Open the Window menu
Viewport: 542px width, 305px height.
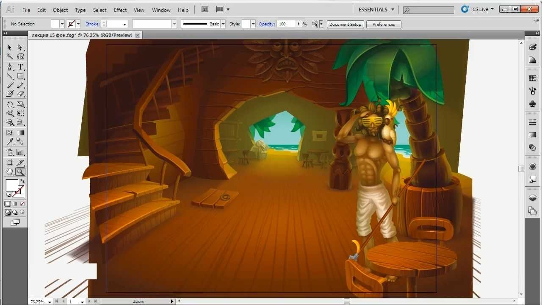click(161, 10)
